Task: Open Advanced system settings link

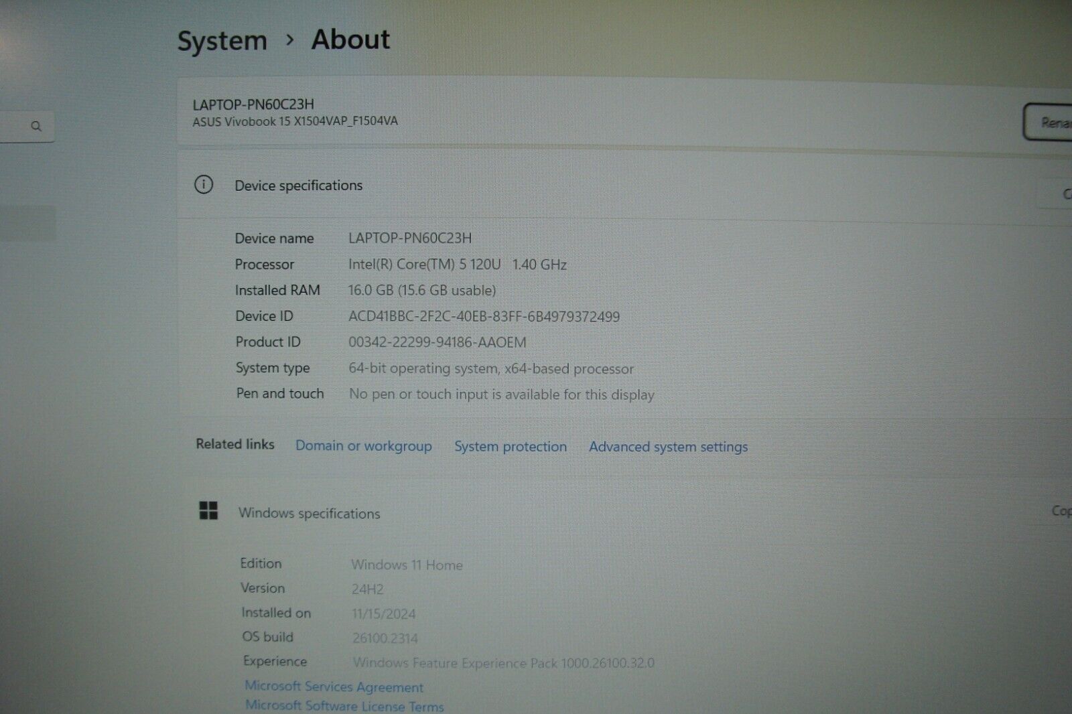Action: tap(668, 447)
